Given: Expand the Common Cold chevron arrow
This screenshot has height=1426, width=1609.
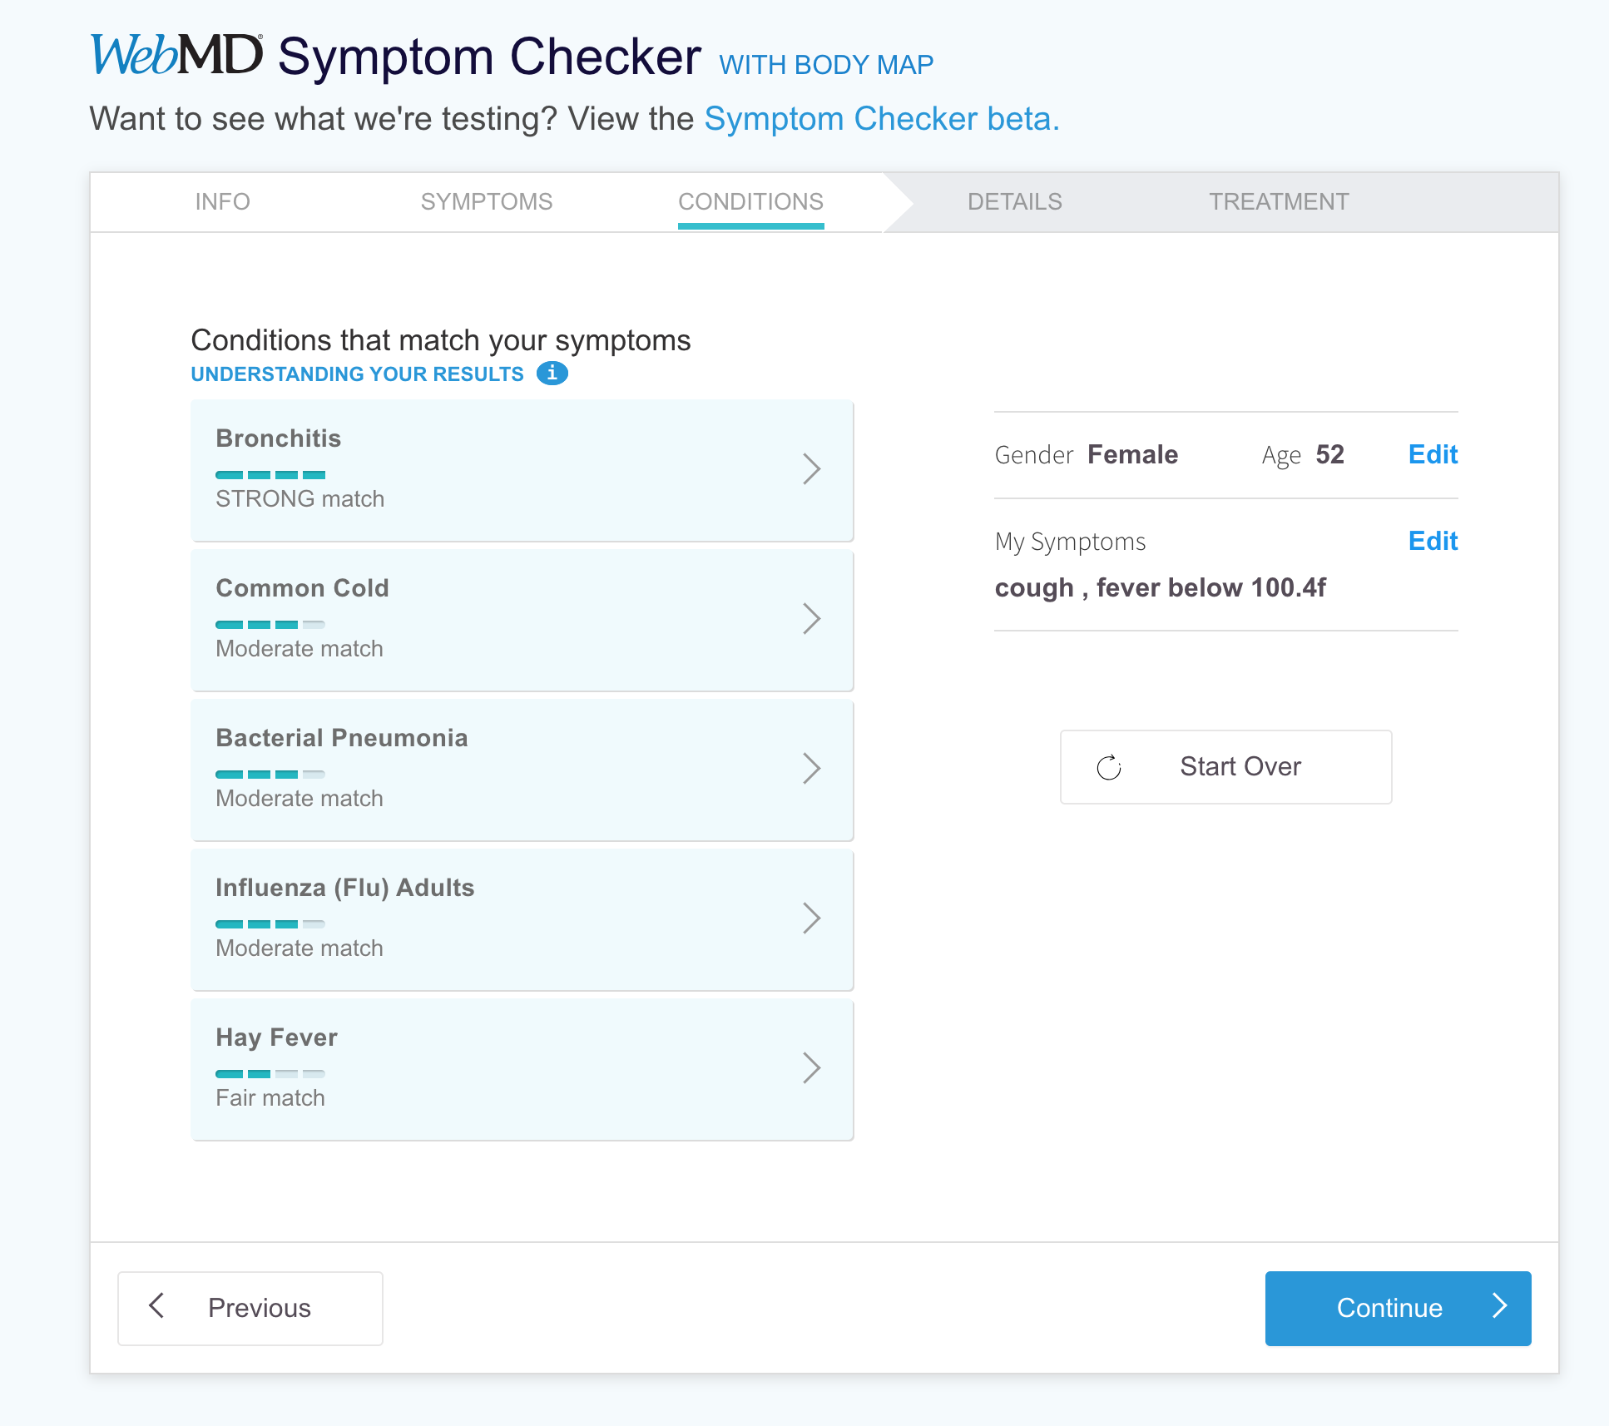Looking at the screenshot, I should pos(812,619).
